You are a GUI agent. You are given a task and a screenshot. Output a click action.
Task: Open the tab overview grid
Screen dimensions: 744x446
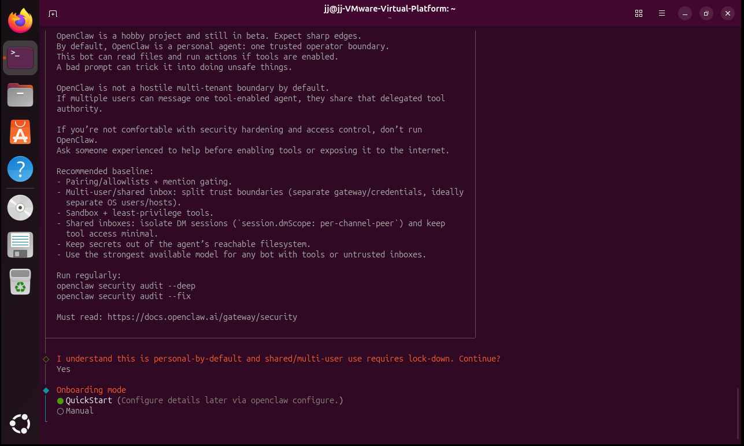pos(639,13)
